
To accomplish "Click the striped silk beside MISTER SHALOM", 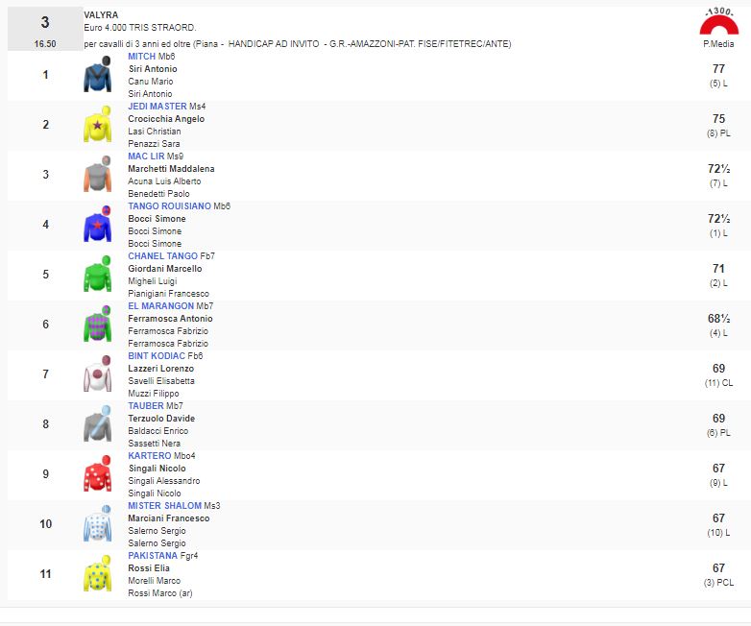I will click(x=97, y=524).
